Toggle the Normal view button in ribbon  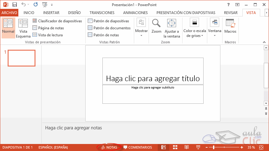(8, 28)
